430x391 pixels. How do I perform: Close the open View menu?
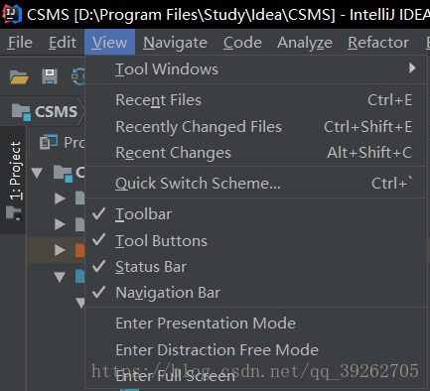tap(109, 42)
